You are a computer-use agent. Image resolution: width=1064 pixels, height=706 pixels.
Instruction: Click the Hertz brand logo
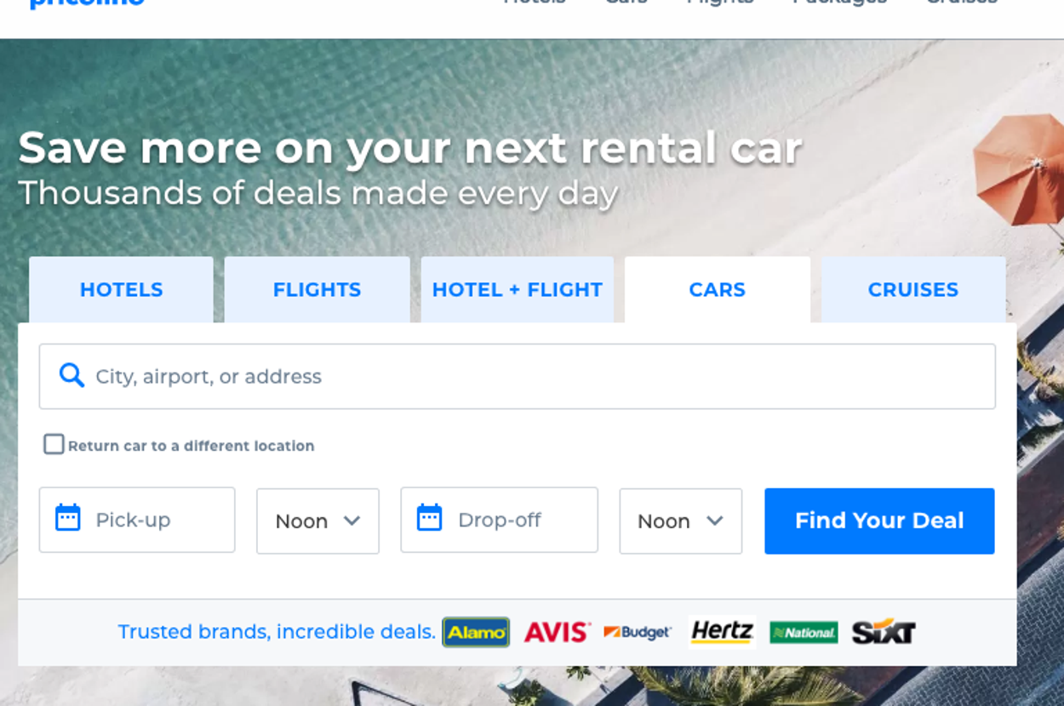point(722,632)
